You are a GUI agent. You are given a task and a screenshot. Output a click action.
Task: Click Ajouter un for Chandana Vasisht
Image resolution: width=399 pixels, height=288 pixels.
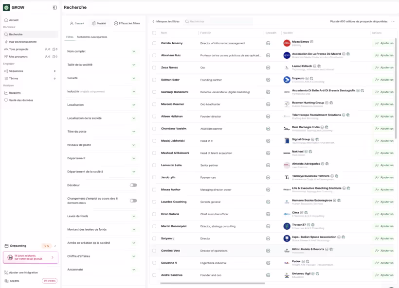384,129
